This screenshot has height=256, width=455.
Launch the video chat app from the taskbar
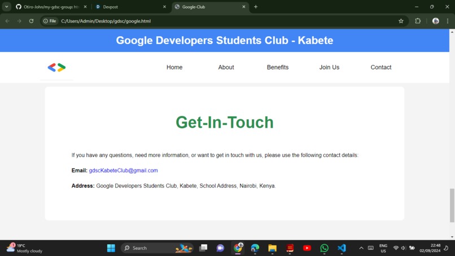(221, 248)
